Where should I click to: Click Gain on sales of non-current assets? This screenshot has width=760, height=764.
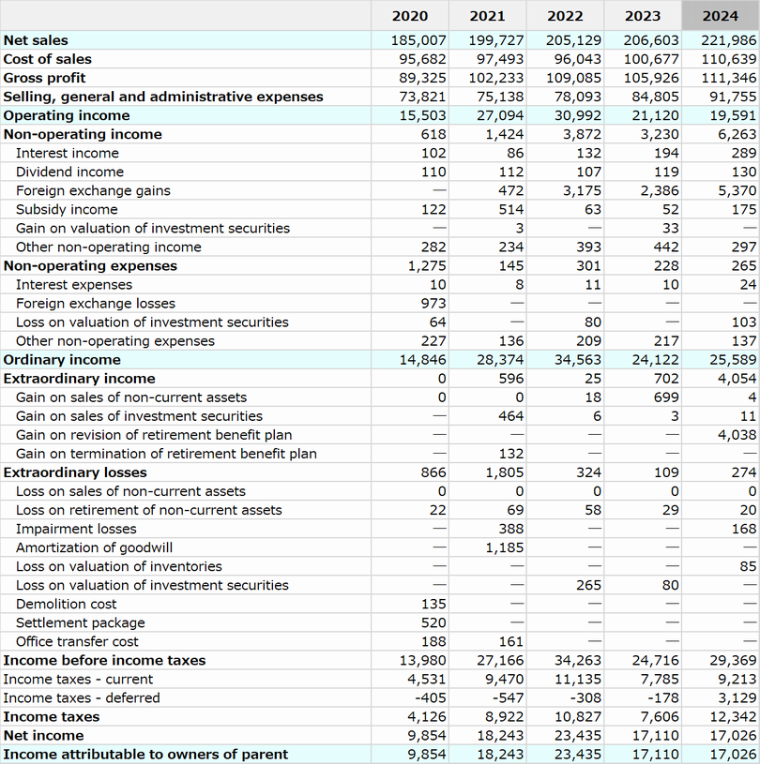(x=131, y=397)
